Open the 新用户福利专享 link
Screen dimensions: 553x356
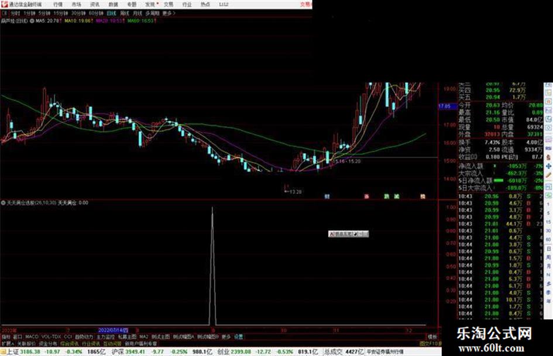tap(140, 344)
